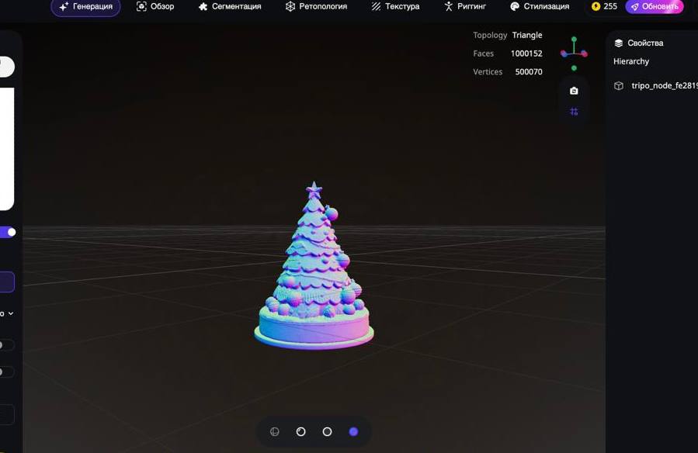The image size is (698, 453).
Task: Click the Vertices count 500070
Action: point(529,71)
